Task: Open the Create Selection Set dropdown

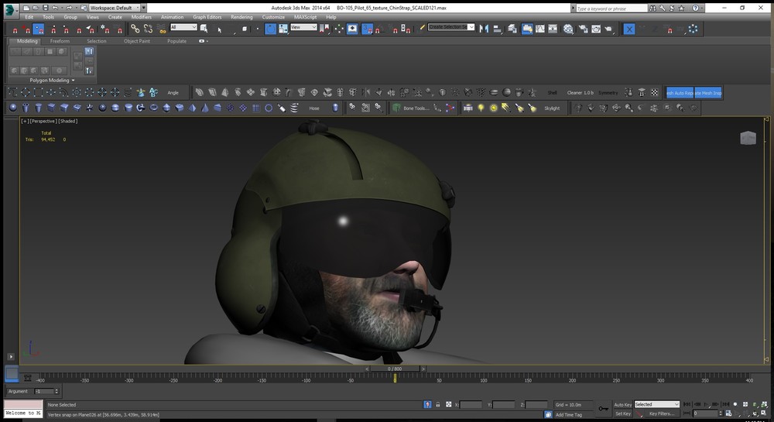Action: pos(452,27)
